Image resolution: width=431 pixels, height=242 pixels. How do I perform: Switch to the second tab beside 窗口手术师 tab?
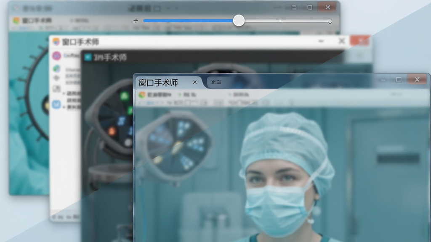[x=216, y=82]
